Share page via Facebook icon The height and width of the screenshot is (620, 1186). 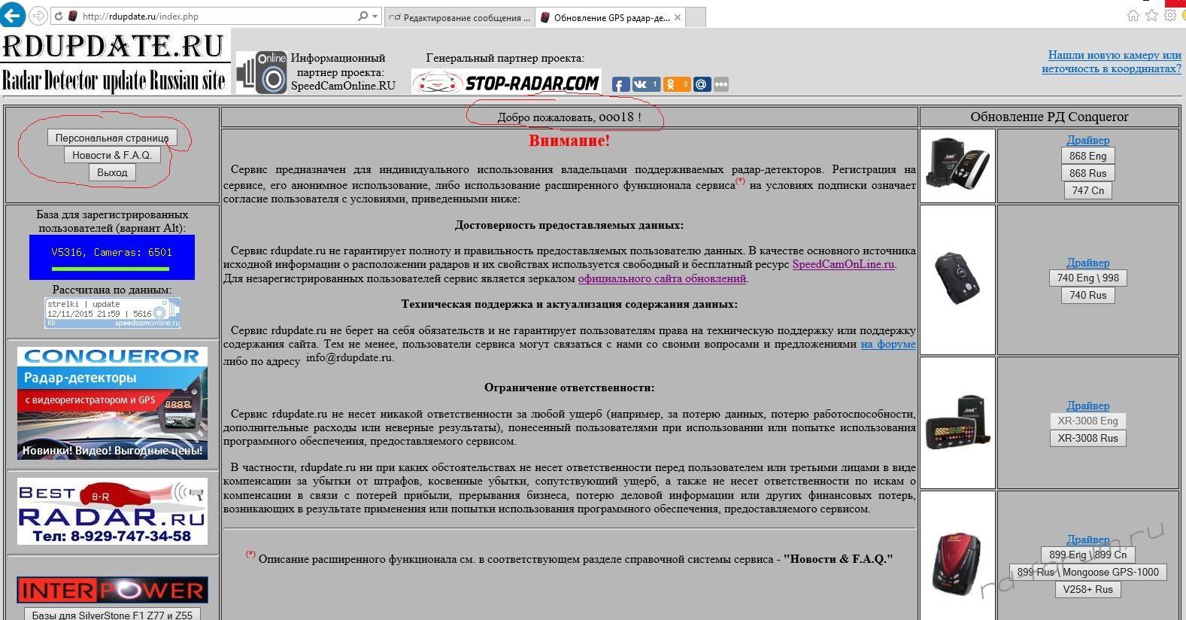pos(620,84)
